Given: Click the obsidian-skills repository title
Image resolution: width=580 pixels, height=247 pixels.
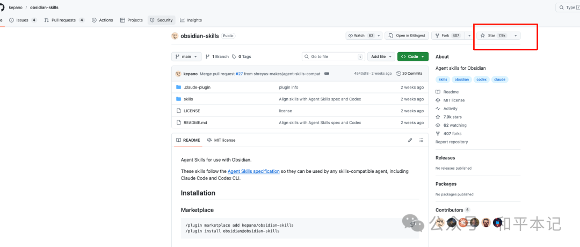Looking at the screenshot, I should 200,36.
